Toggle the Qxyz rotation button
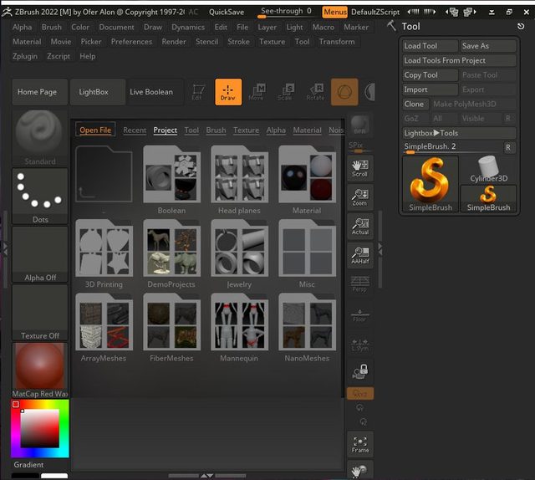 coord(359,393)
